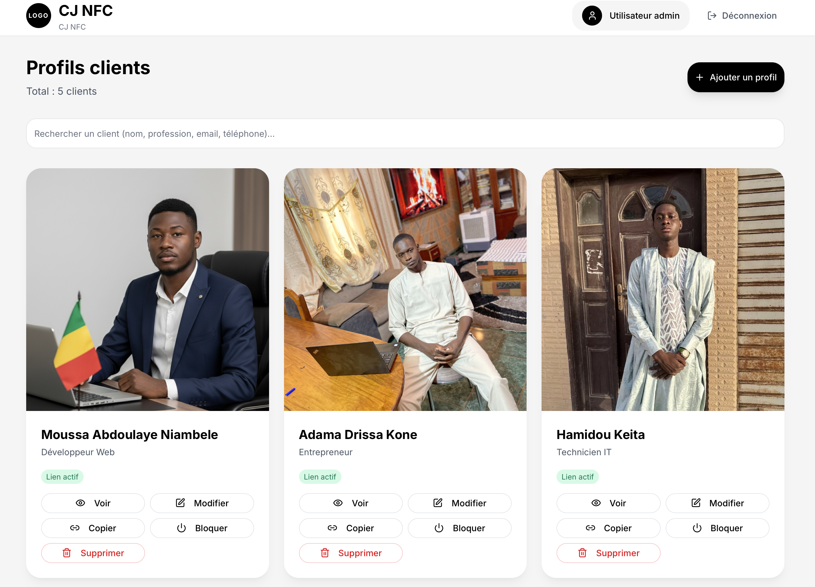Image resolution: width=815 pixels, height=587 pixels.
Task: Click the plus icon in Ajouter un profil
Action: (x=699, y=77)
